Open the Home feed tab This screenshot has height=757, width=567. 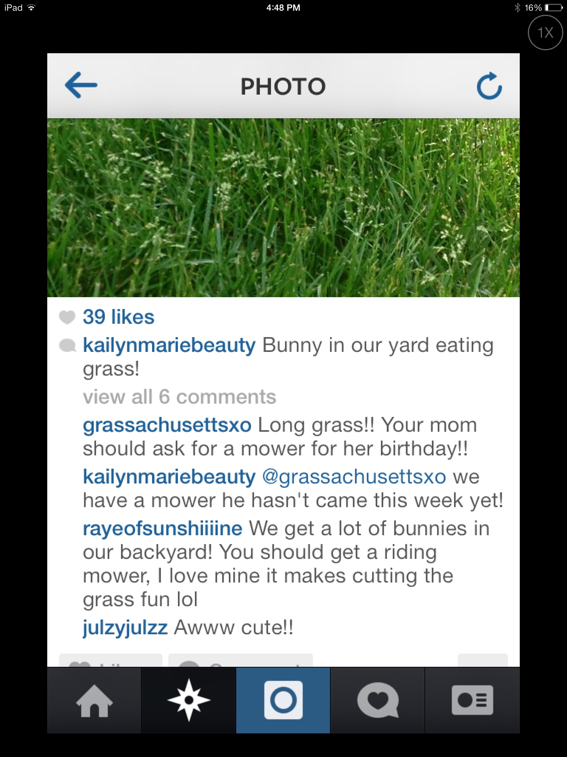pyautogui.click(x=94, y=700)
